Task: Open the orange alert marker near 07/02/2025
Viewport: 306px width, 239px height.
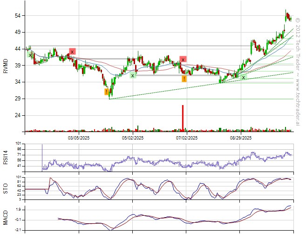Action: pos(184,79)
